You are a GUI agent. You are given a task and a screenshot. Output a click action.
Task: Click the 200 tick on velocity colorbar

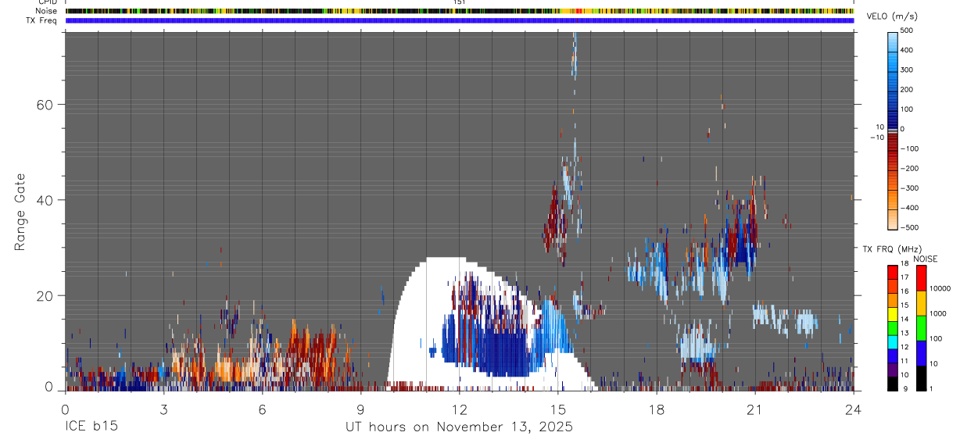coord(908,90)
